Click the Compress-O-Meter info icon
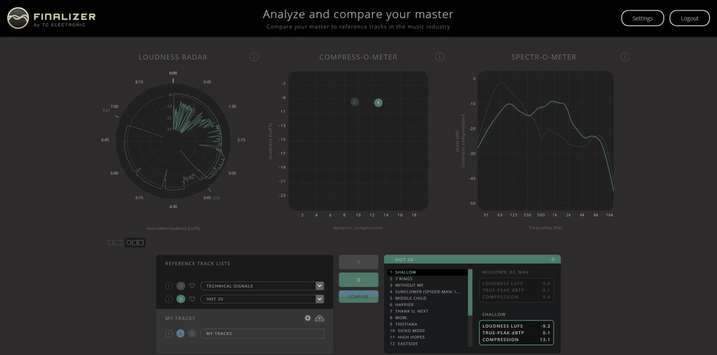This screenshot has height=355, width=717. (x=440, y=57)
